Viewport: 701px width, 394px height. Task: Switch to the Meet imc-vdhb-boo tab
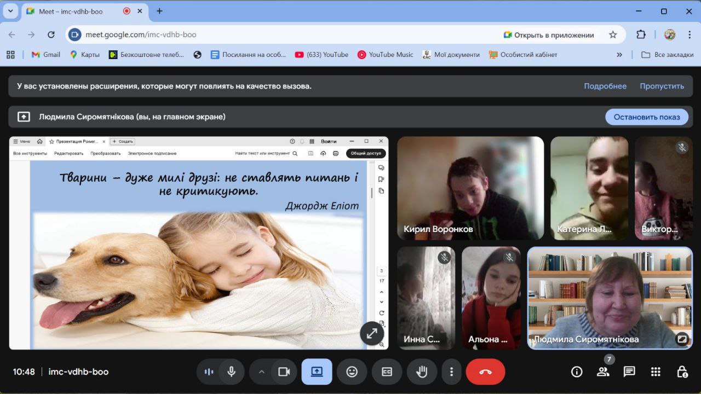pos(71,11)
